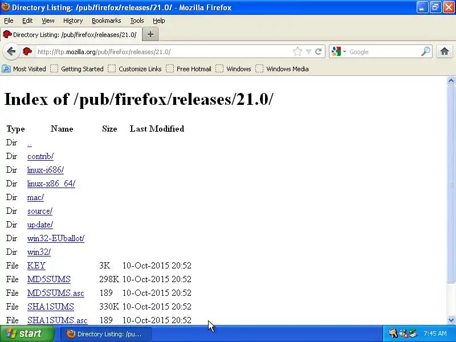Click the 'Last Modified' column header

point(157,129)
